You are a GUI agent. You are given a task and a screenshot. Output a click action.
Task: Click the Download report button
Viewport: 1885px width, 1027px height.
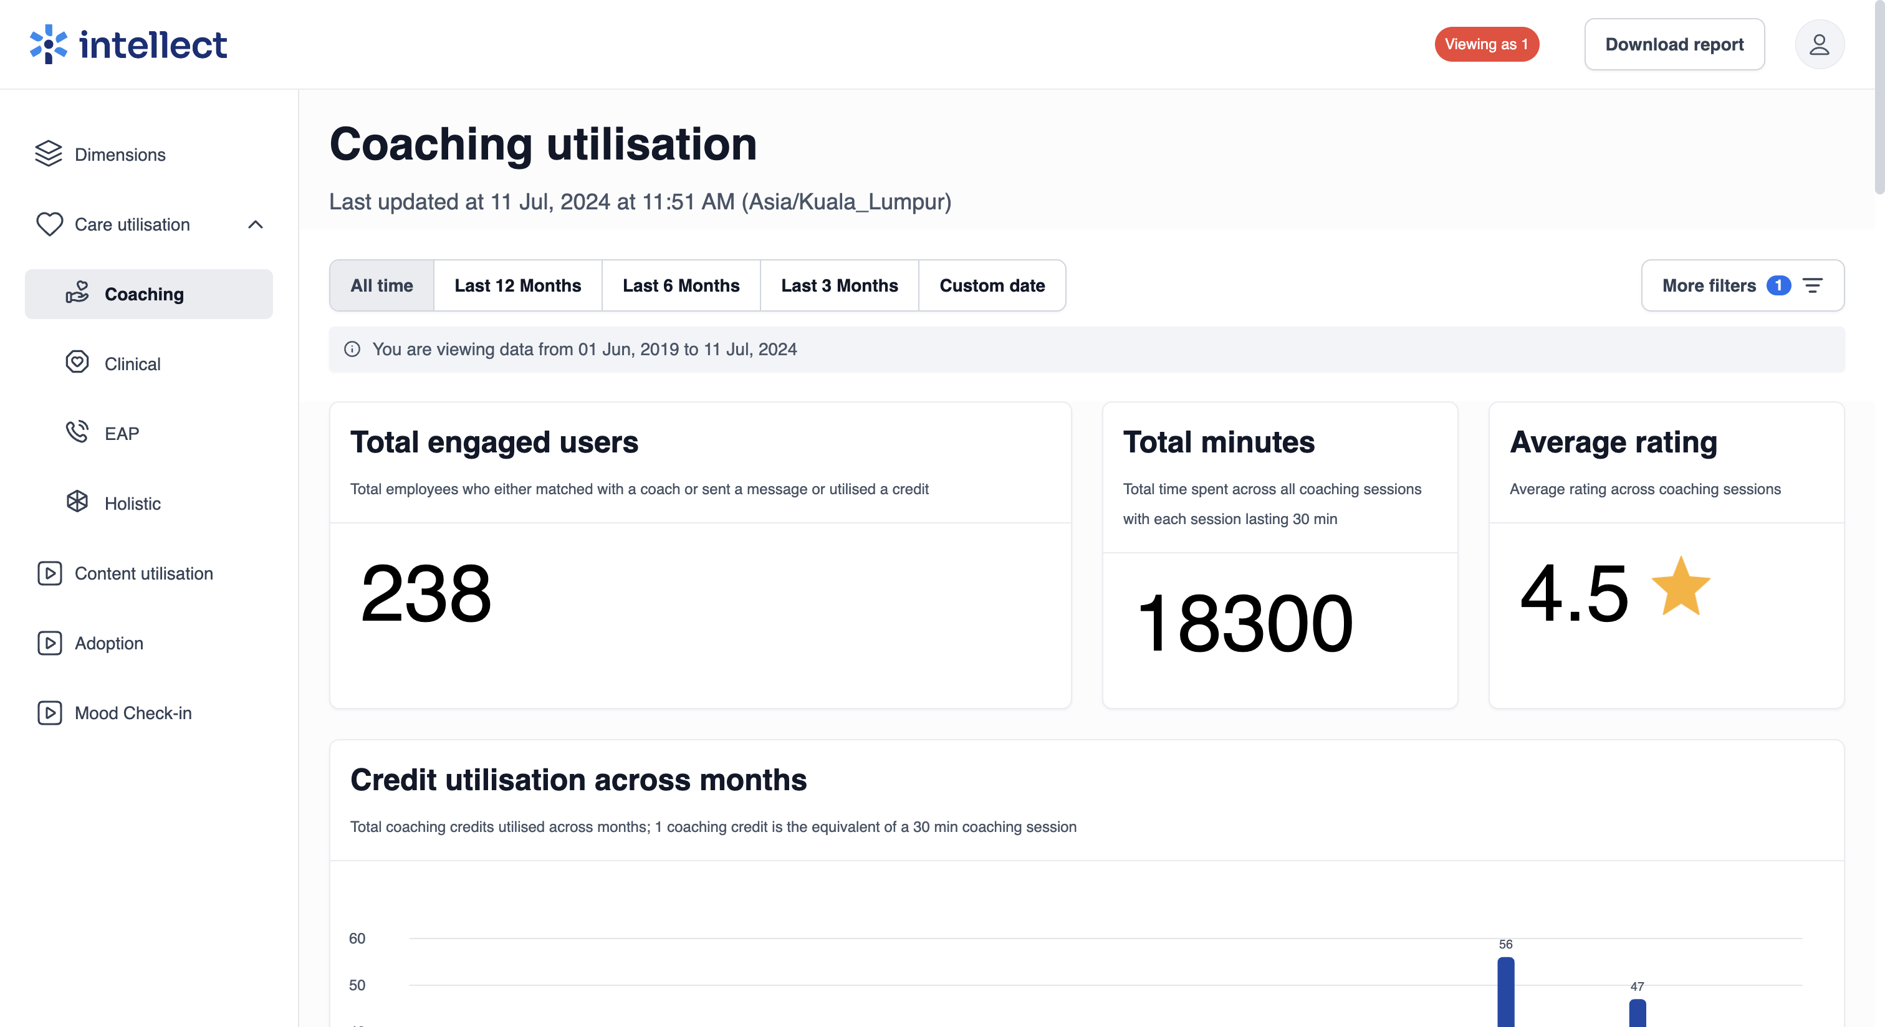click(1674, 45)
